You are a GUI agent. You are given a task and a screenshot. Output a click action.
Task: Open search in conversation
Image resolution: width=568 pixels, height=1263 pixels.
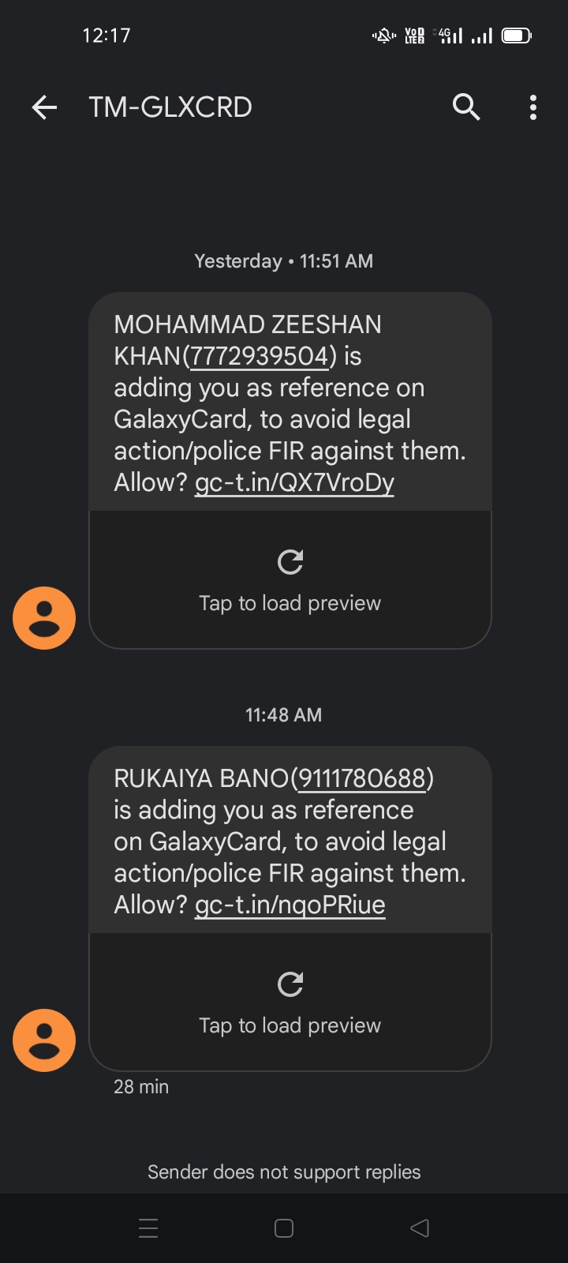coord(466,107)
